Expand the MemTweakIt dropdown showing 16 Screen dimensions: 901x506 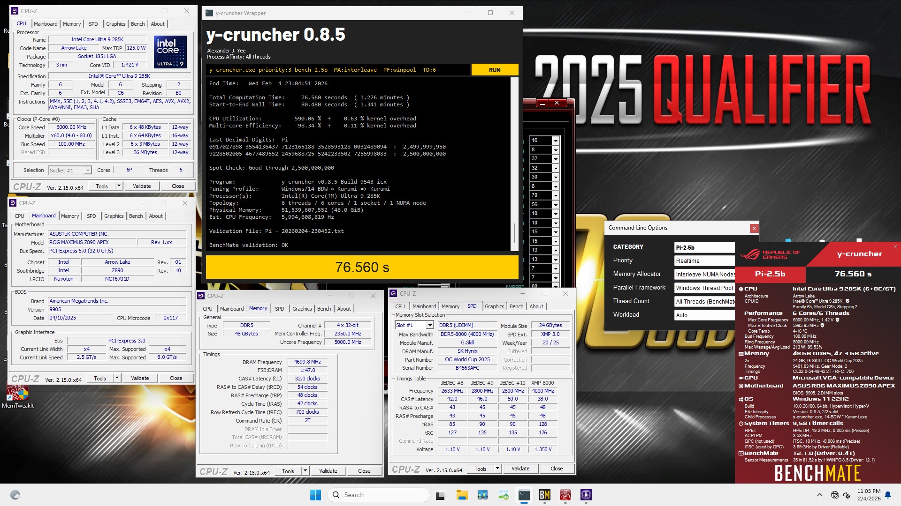click(556, 141)
